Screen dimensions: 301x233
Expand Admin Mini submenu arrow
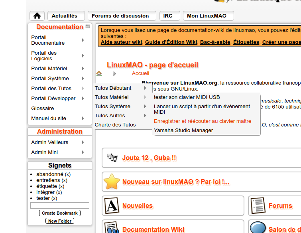pyautogui.click(x=83, y=152)
